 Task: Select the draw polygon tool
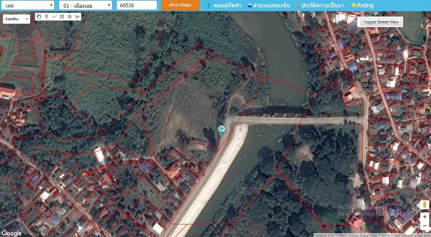coord(77,17)
